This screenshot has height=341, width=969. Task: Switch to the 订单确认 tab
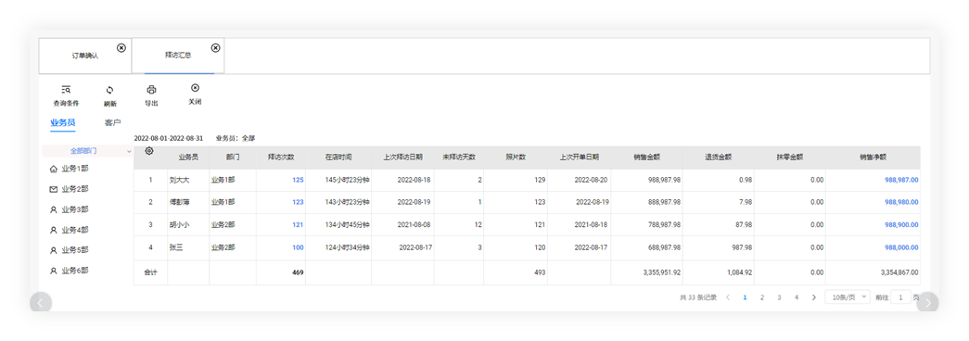coord(85,56)
